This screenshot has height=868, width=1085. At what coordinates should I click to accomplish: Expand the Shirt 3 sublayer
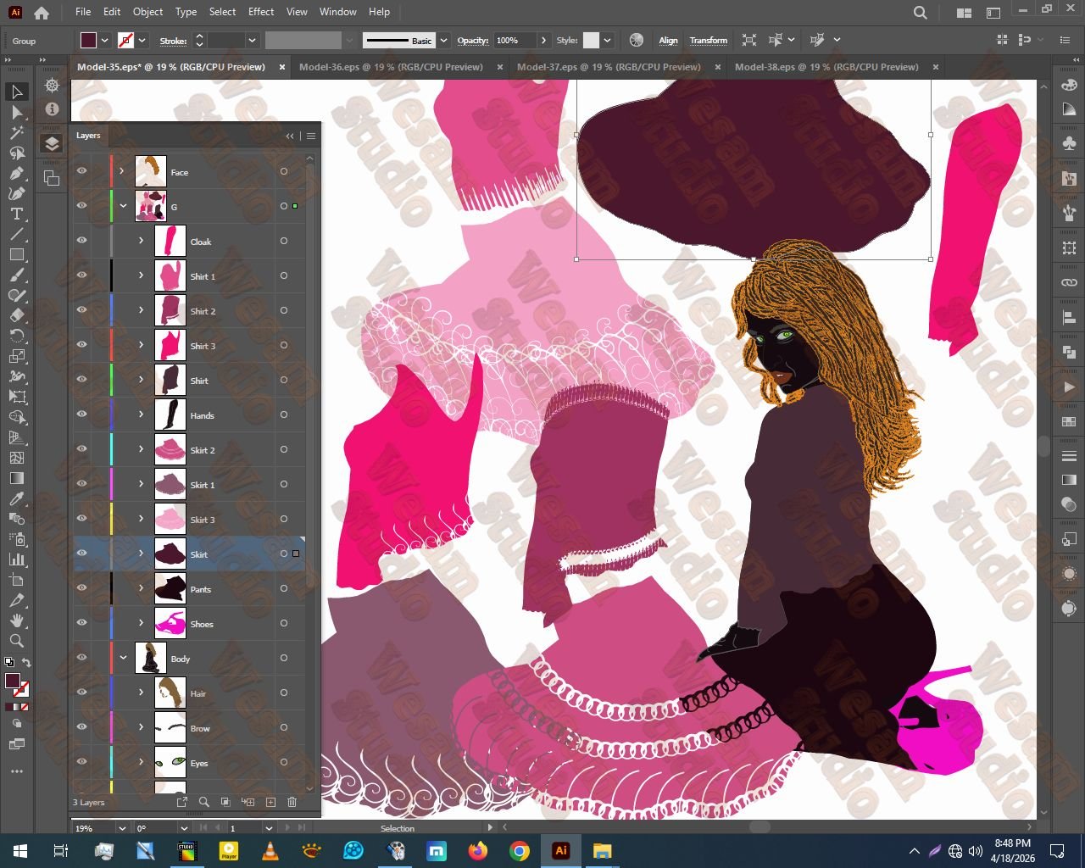[x=142, y=345]
